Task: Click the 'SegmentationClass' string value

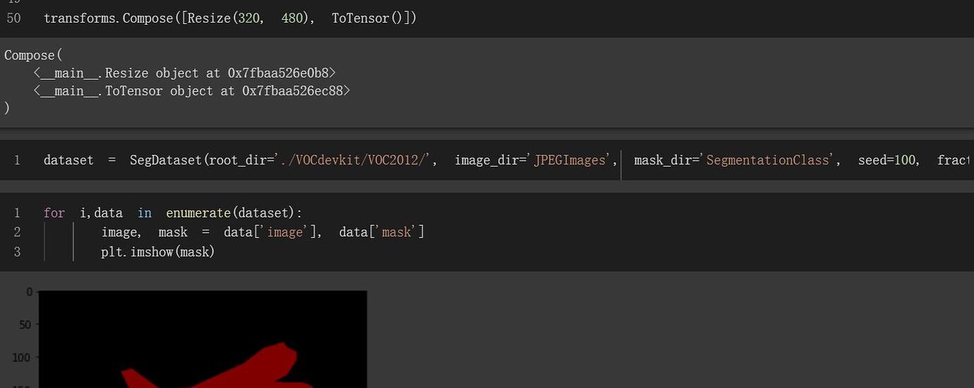Action: pos(768,160)
